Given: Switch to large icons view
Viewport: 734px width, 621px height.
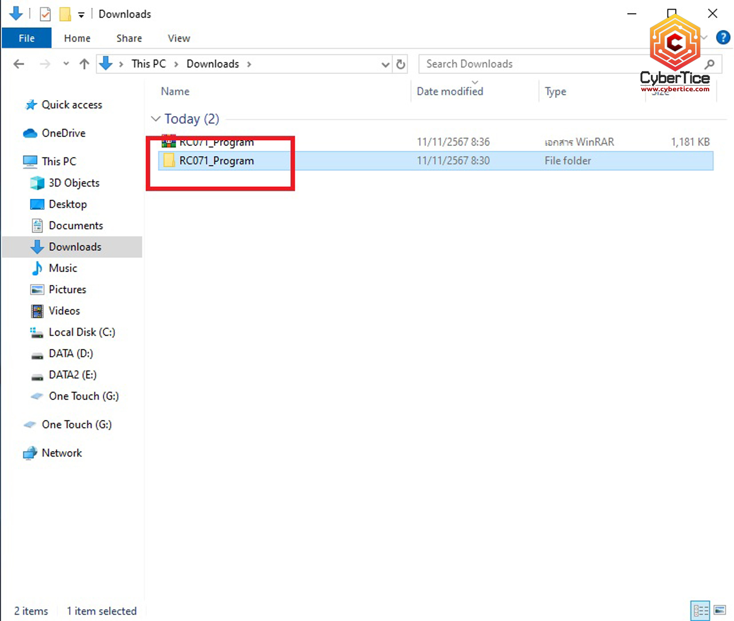Looking at the screenshot, I should click(x=720, y=610).
